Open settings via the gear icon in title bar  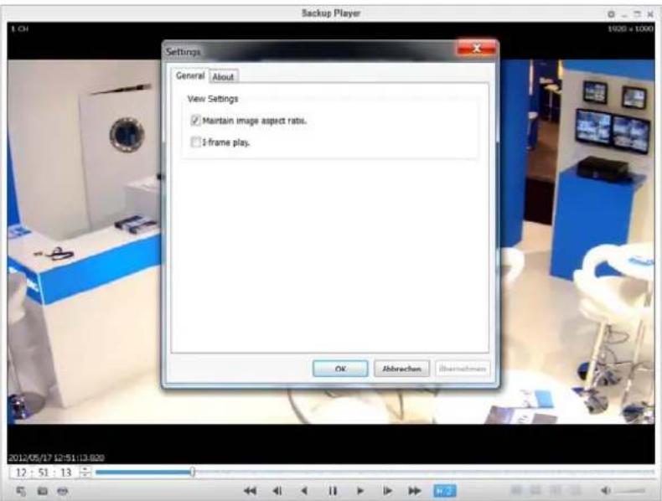click(x=611, y=14)
